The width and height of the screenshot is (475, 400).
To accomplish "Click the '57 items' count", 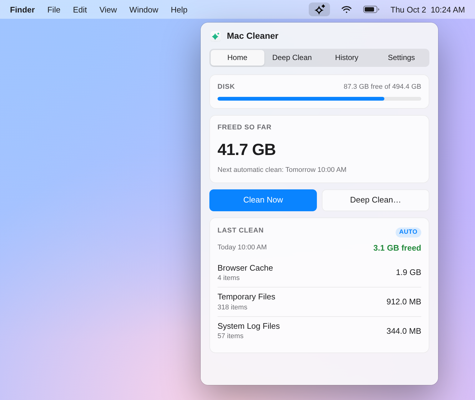I will (x=231, y=336).
